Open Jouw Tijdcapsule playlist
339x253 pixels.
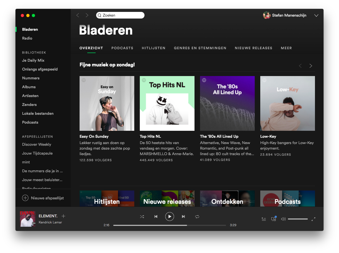(37, 153)
